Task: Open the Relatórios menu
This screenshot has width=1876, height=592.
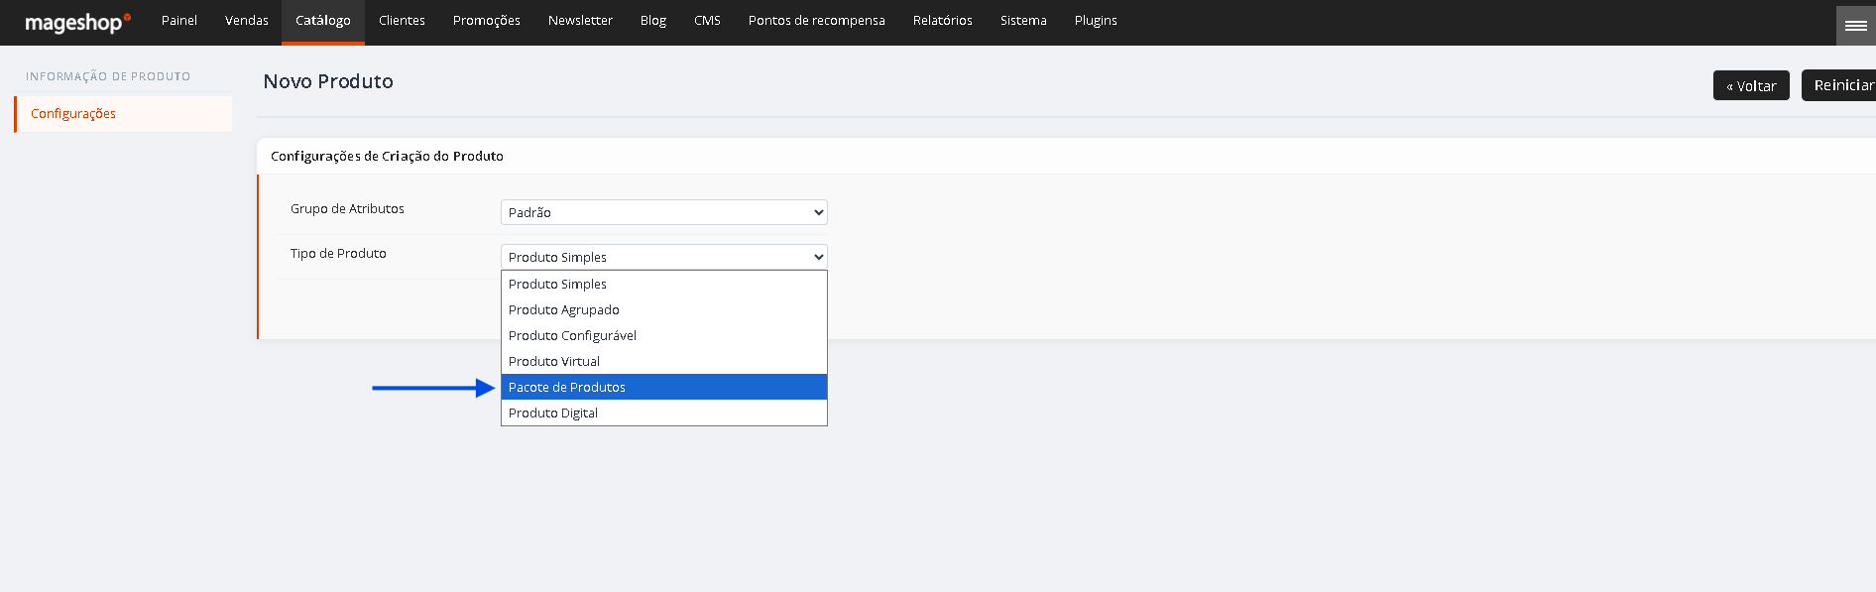Action: point(943,21)
